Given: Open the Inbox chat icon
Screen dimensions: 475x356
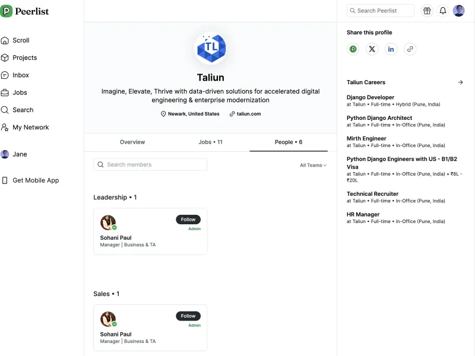Looking at the screenshot, I should 5,75.
